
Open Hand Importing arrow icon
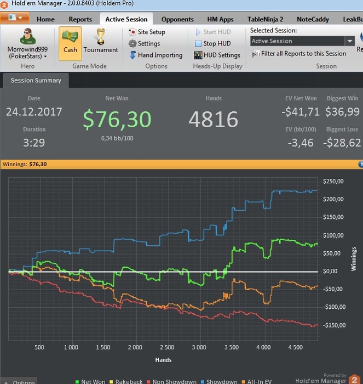pyautogui.click(x=132, y=55)
